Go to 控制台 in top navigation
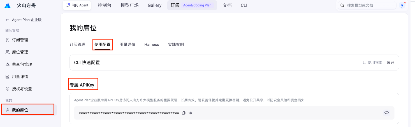This screenshot has width=415, height=127. (105, 5)
